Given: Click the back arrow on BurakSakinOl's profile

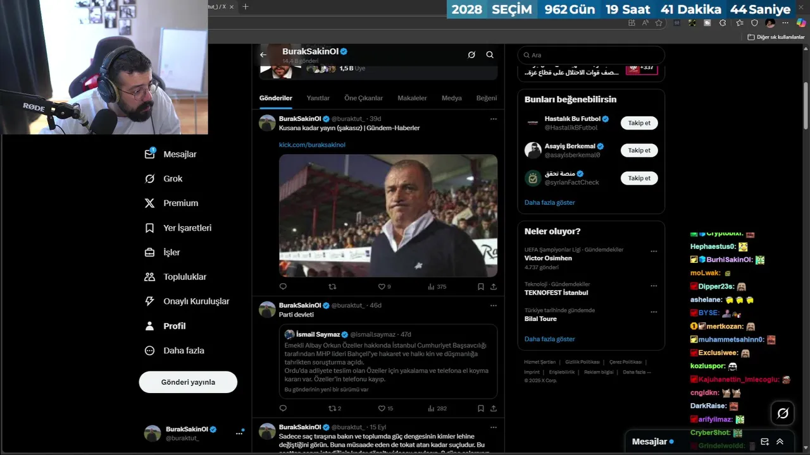Looking at the screenshot, I should pos(263,55).
